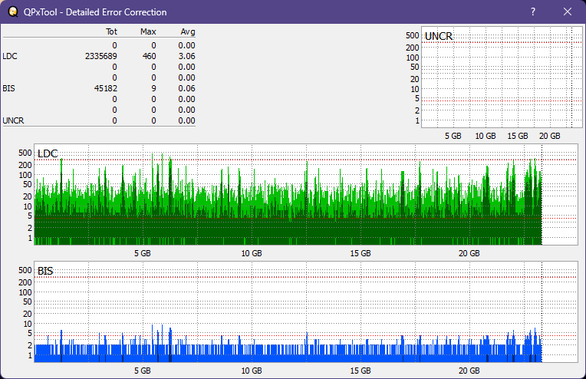
Task: Select BIS average value 0.06
Action: (186, 88)
